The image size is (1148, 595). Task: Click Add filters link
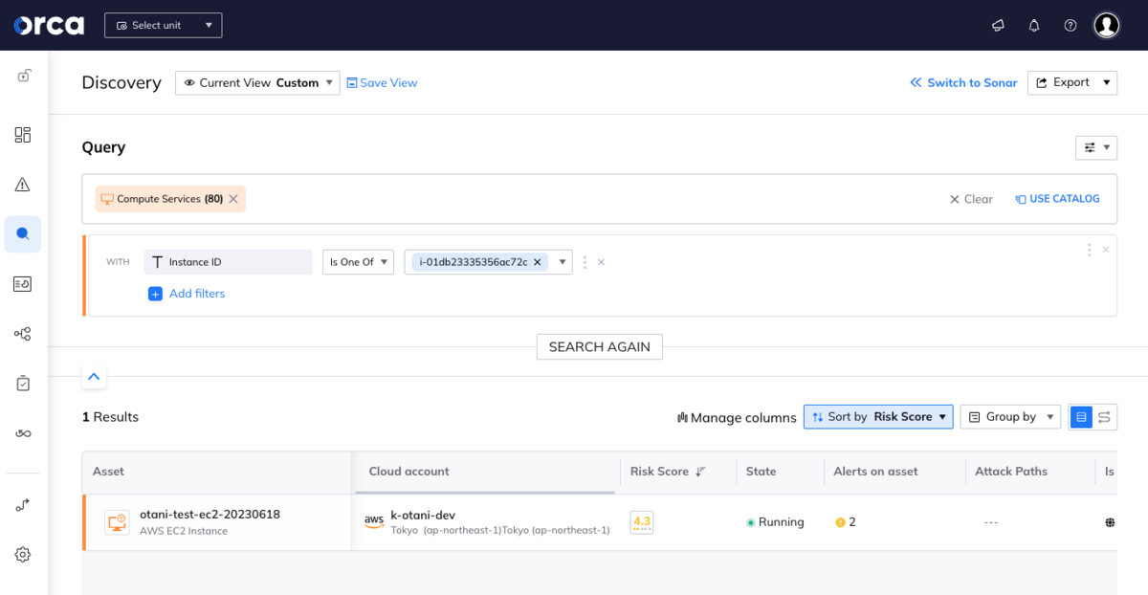(197, 294)
